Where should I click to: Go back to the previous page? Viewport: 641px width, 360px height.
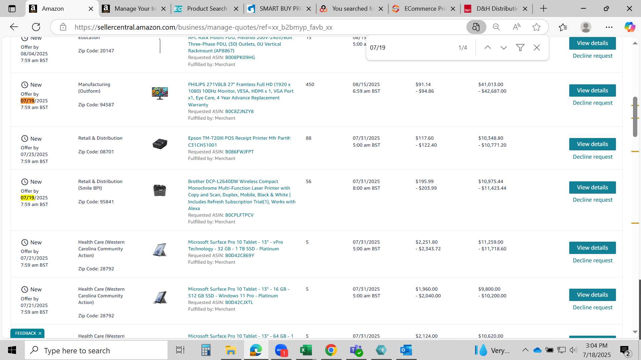(x=14, y=27)
